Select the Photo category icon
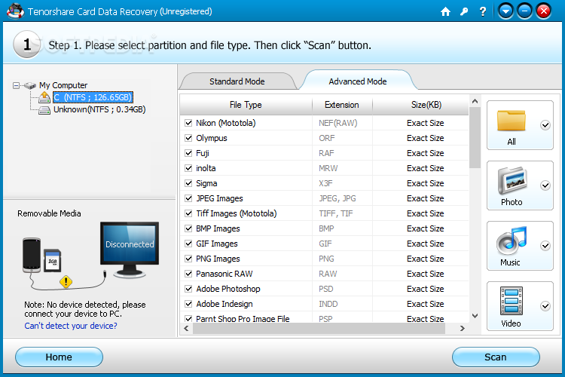 tap(512, 180)
